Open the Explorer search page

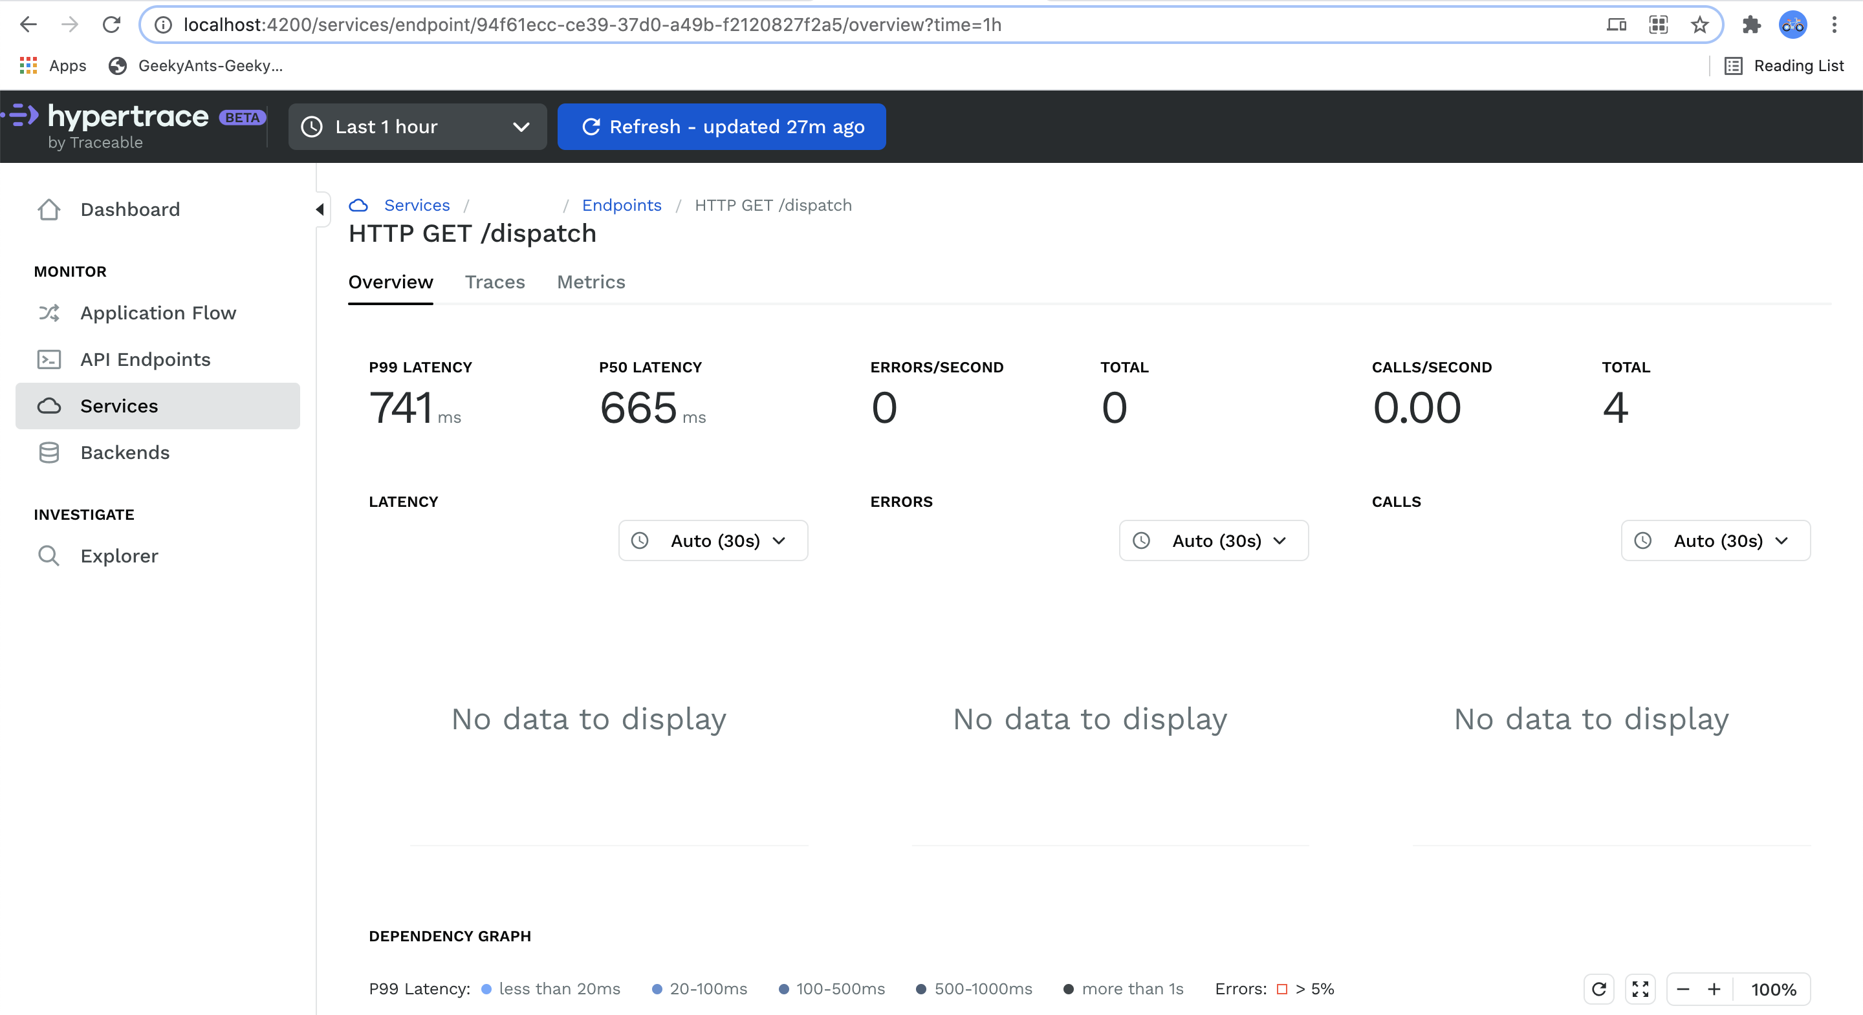118,556
